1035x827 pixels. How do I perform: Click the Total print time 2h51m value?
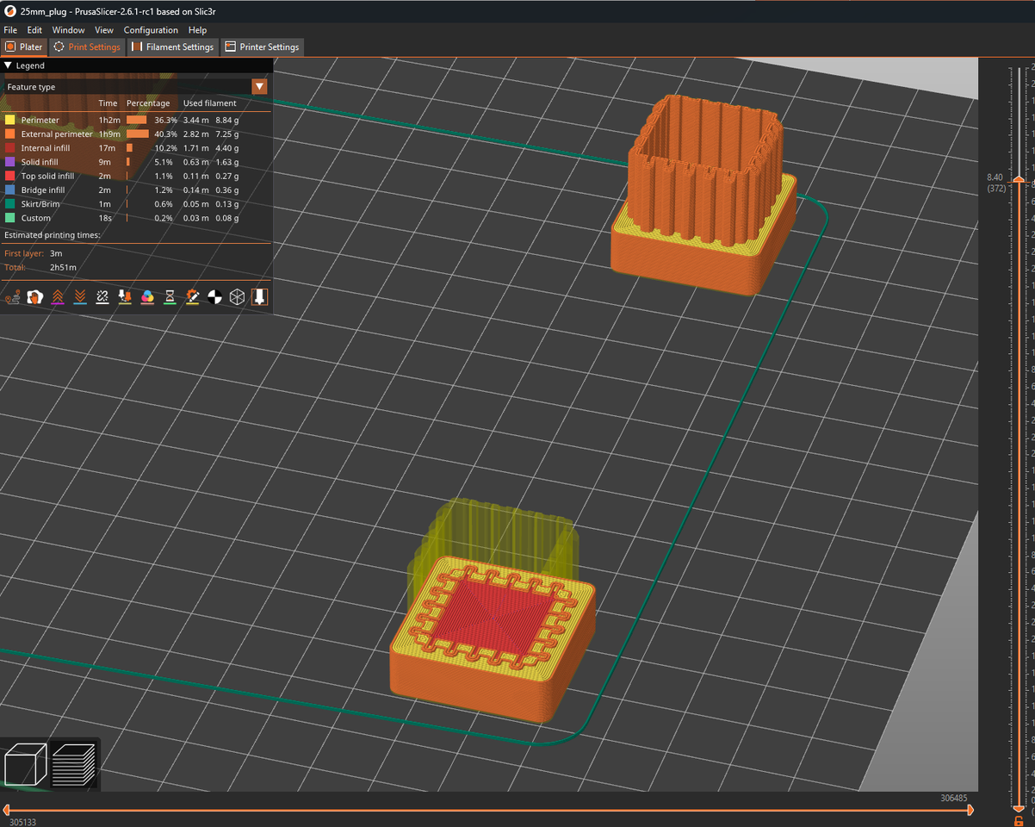63,268
